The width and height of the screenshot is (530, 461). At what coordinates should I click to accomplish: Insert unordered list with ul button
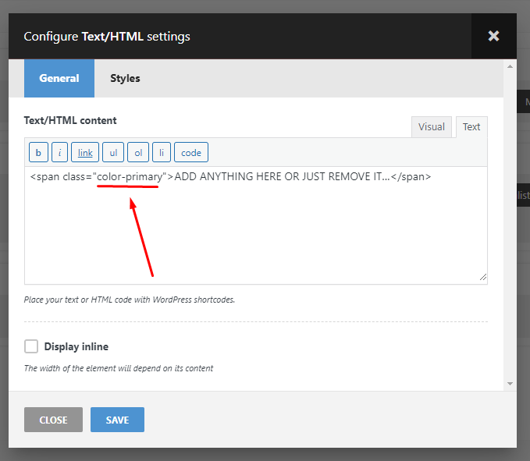click(x=113, y=153)
